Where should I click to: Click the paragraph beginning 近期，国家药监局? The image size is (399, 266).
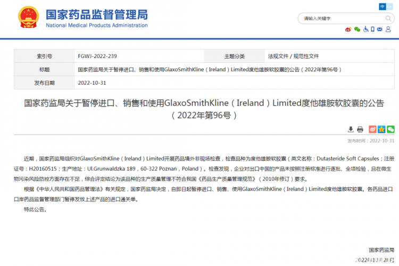point(204,169)
